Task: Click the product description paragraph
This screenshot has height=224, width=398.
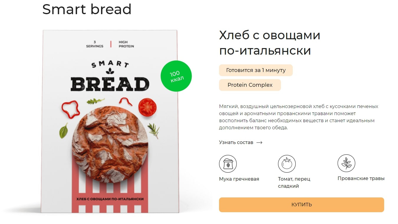Action: click(299, 117)
